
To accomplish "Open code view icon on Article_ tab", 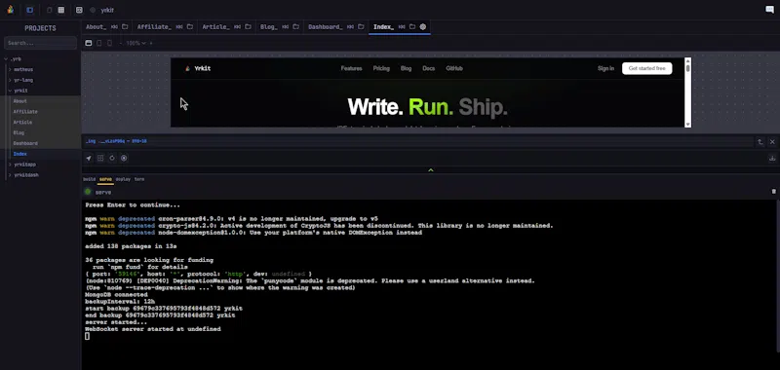I will click(x=238, y=27).
